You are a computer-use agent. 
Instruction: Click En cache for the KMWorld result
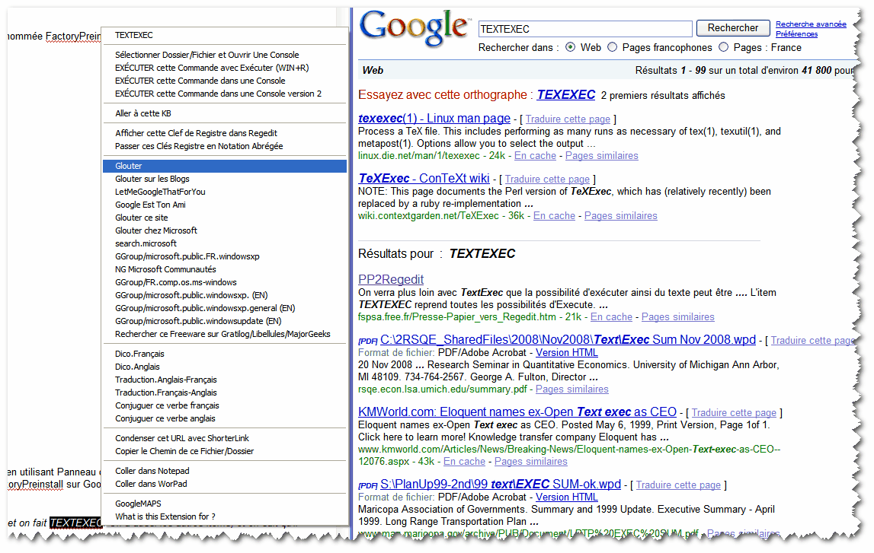[x=464, y=462]
